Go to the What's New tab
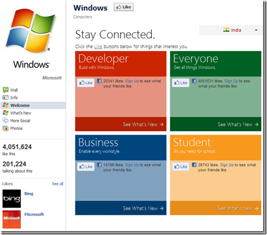Screen dimensions: 267x235 (21, 113)
